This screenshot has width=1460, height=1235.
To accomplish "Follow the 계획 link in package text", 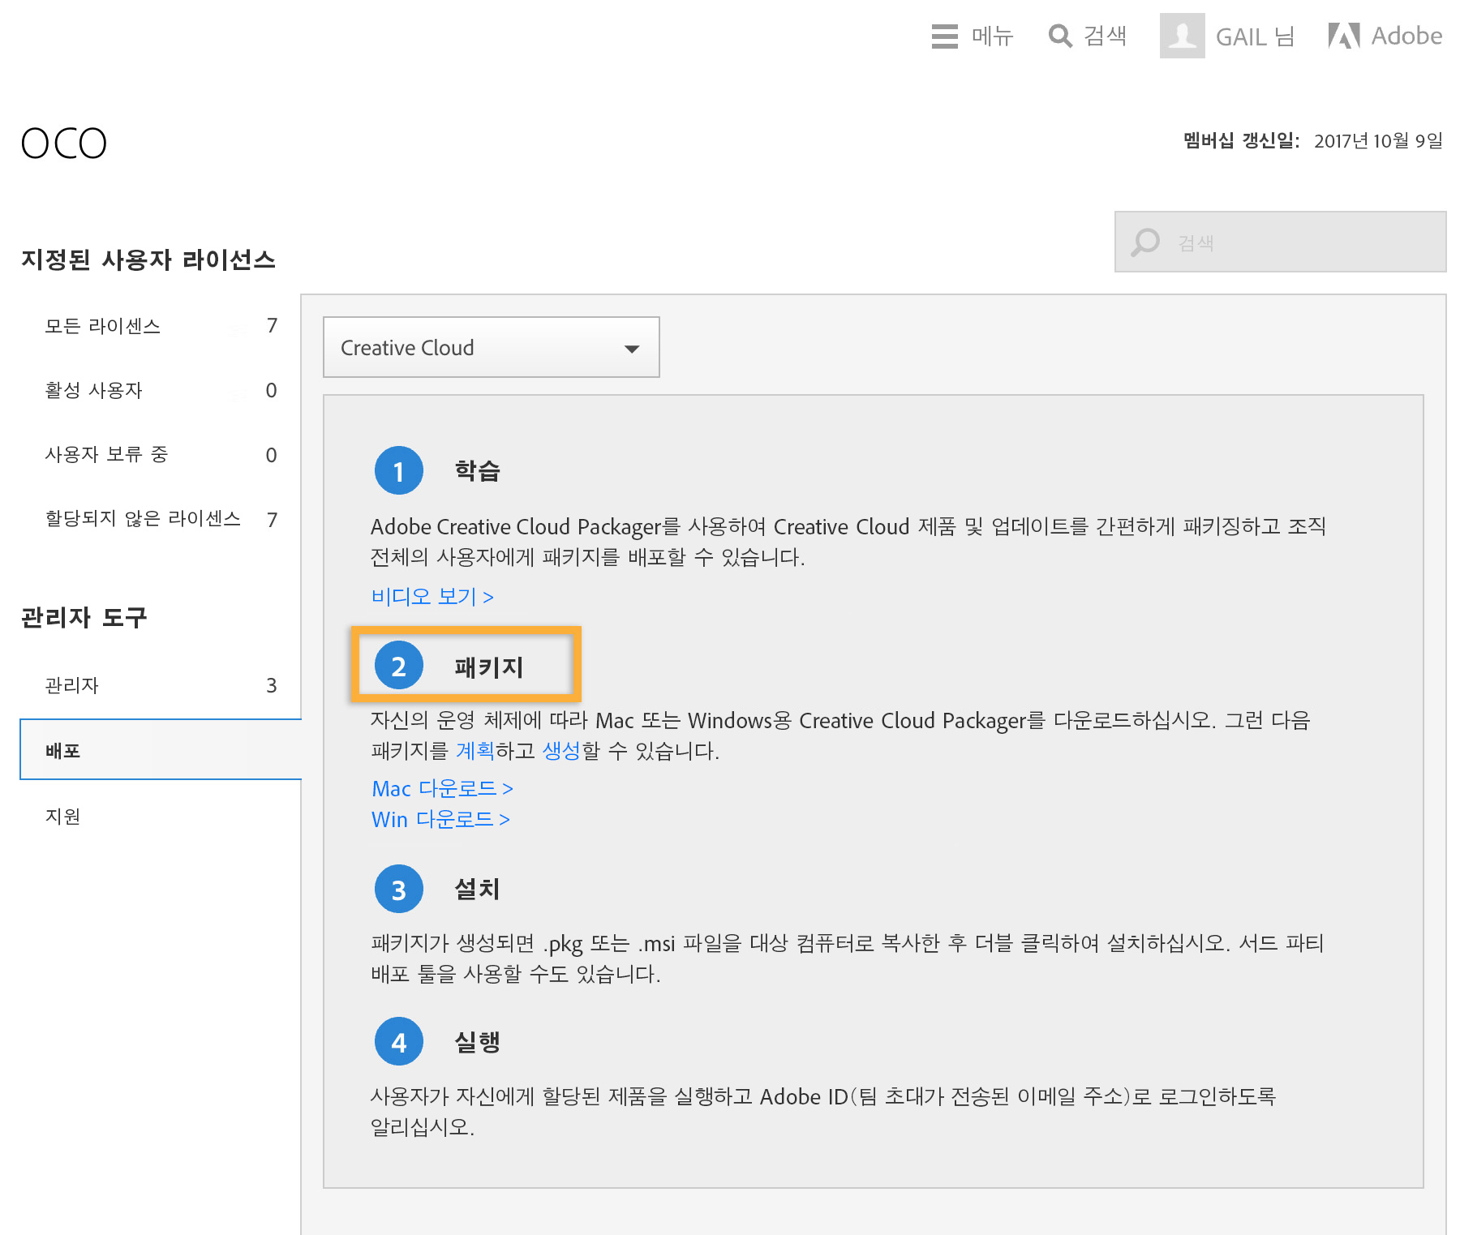I will tap(475, 751).
